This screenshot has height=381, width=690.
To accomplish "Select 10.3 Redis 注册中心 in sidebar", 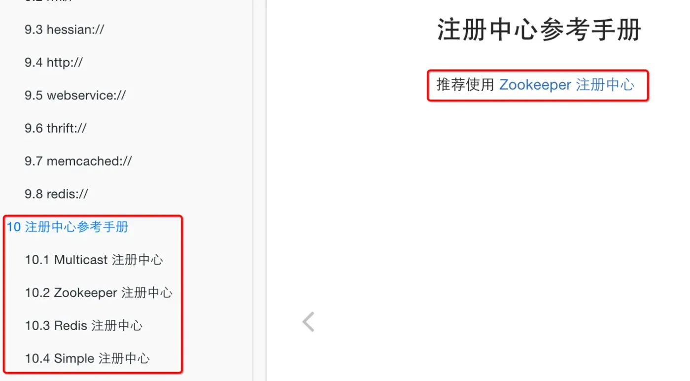I will [x=84, y=325].
